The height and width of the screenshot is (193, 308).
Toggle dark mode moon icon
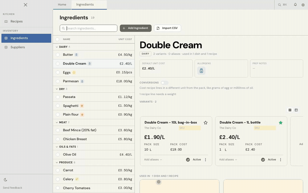6,180
